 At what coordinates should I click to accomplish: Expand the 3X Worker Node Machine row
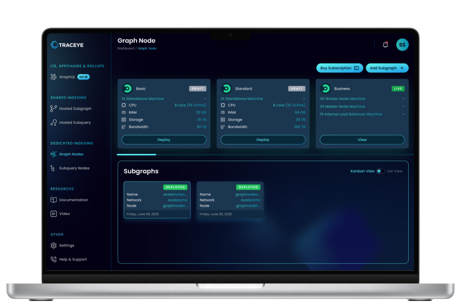click(x=403, y=98)
